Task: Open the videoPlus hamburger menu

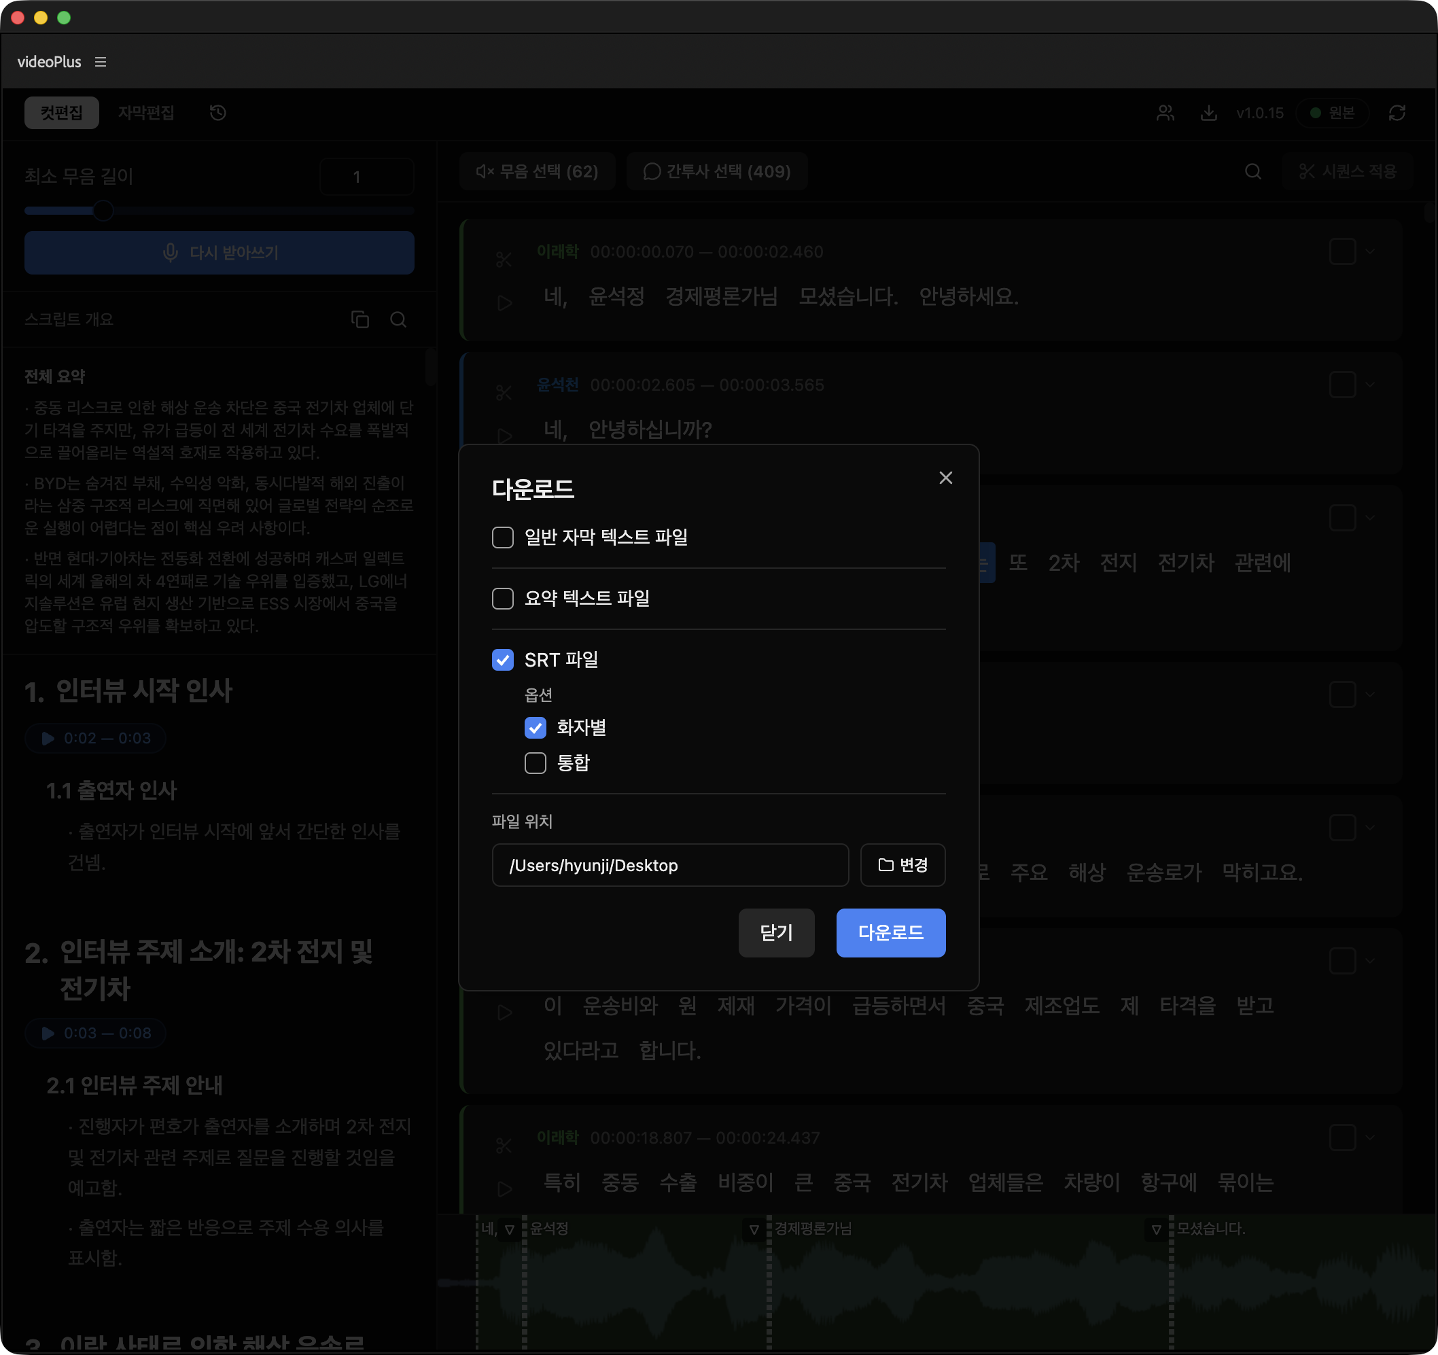Action: tap(101, 63)
